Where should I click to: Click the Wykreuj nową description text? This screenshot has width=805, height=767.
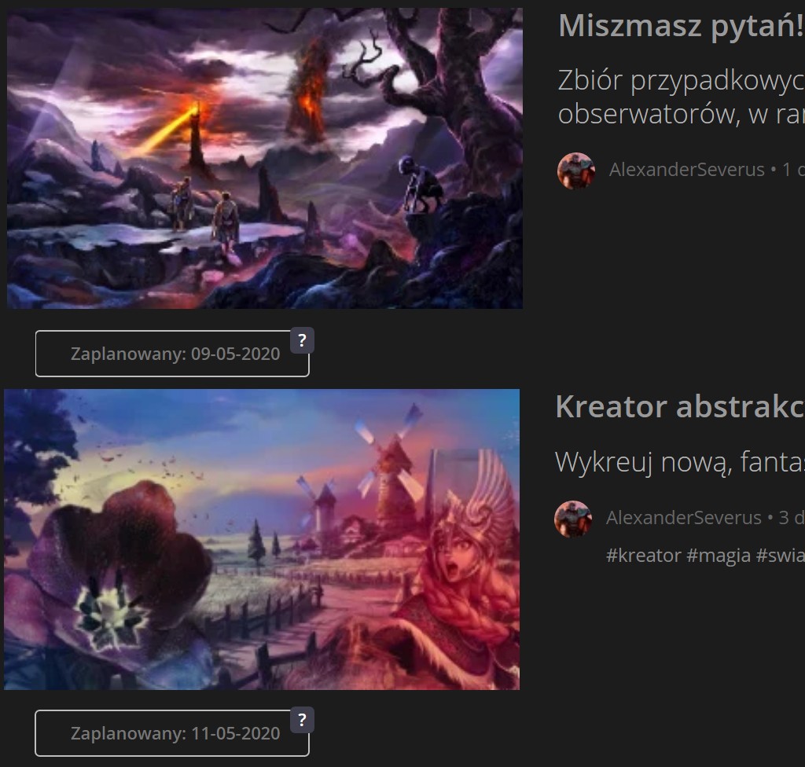(680, 461)
